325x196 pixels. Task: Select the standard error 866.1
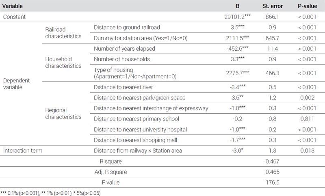(x=272, y=17)
